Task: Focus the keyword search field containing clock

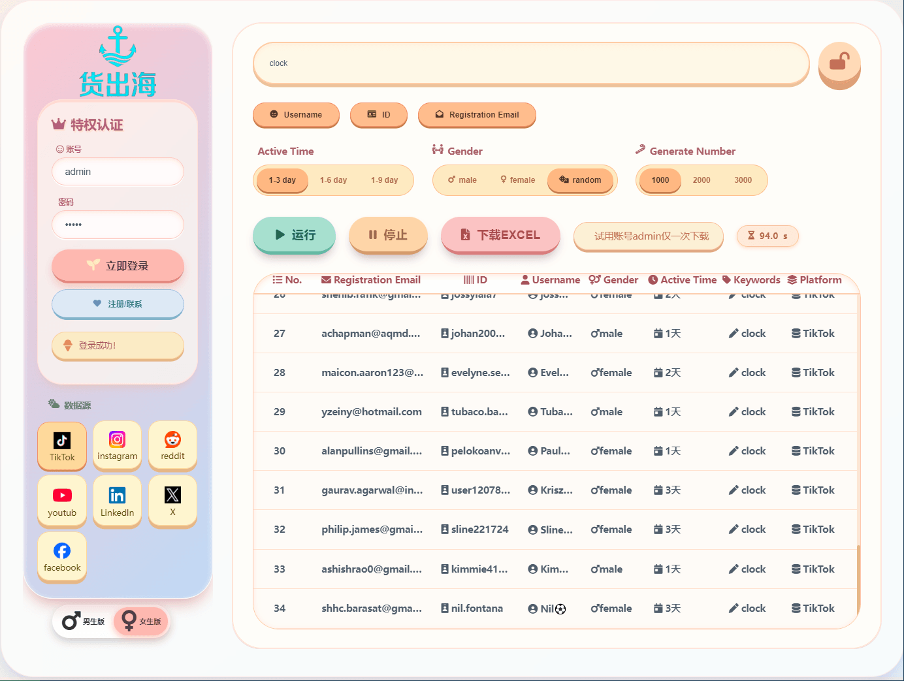Action: coord(530,63)
